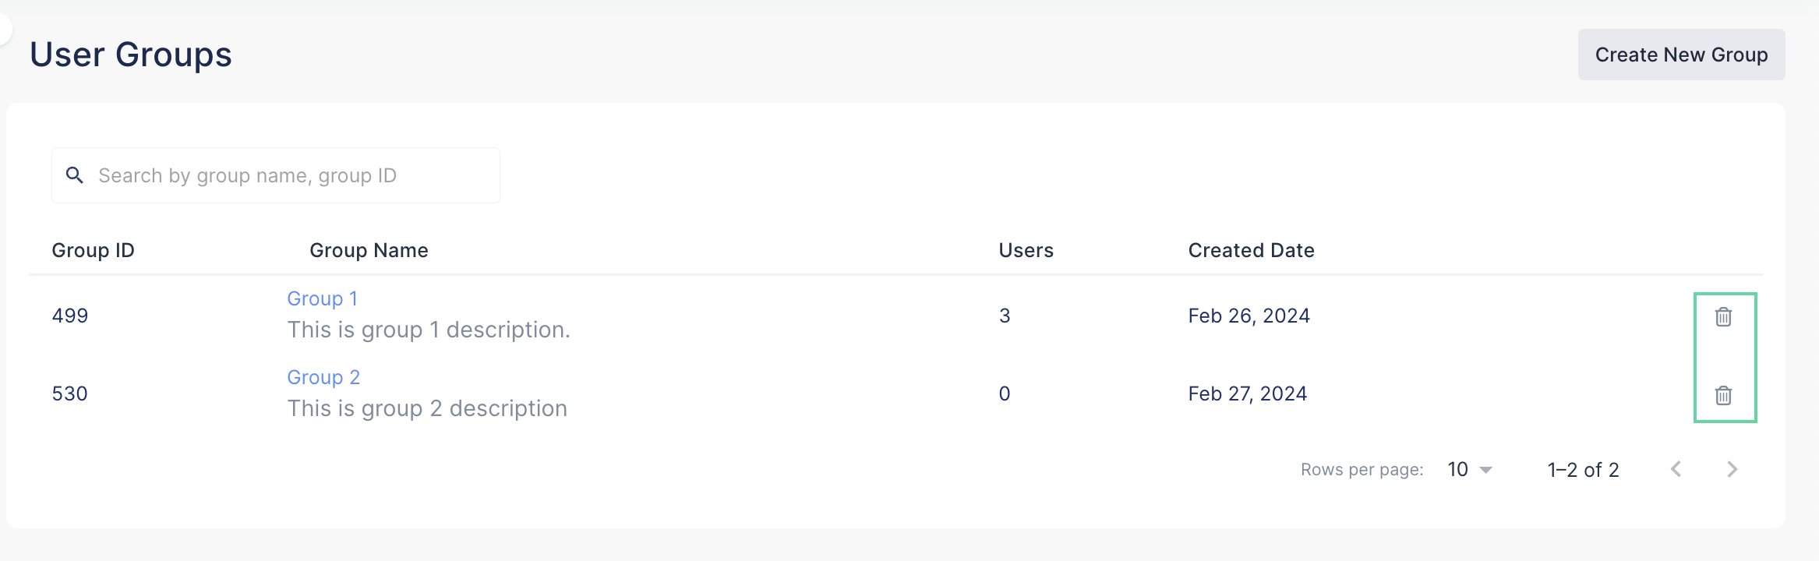Click the Feb 26, 2024 created date

pyautogui.click(x=1249, y=316)
